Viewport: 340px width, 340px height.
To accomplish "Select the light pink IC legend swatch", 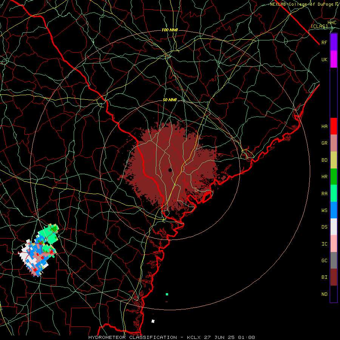I will (x=334, y=244).
